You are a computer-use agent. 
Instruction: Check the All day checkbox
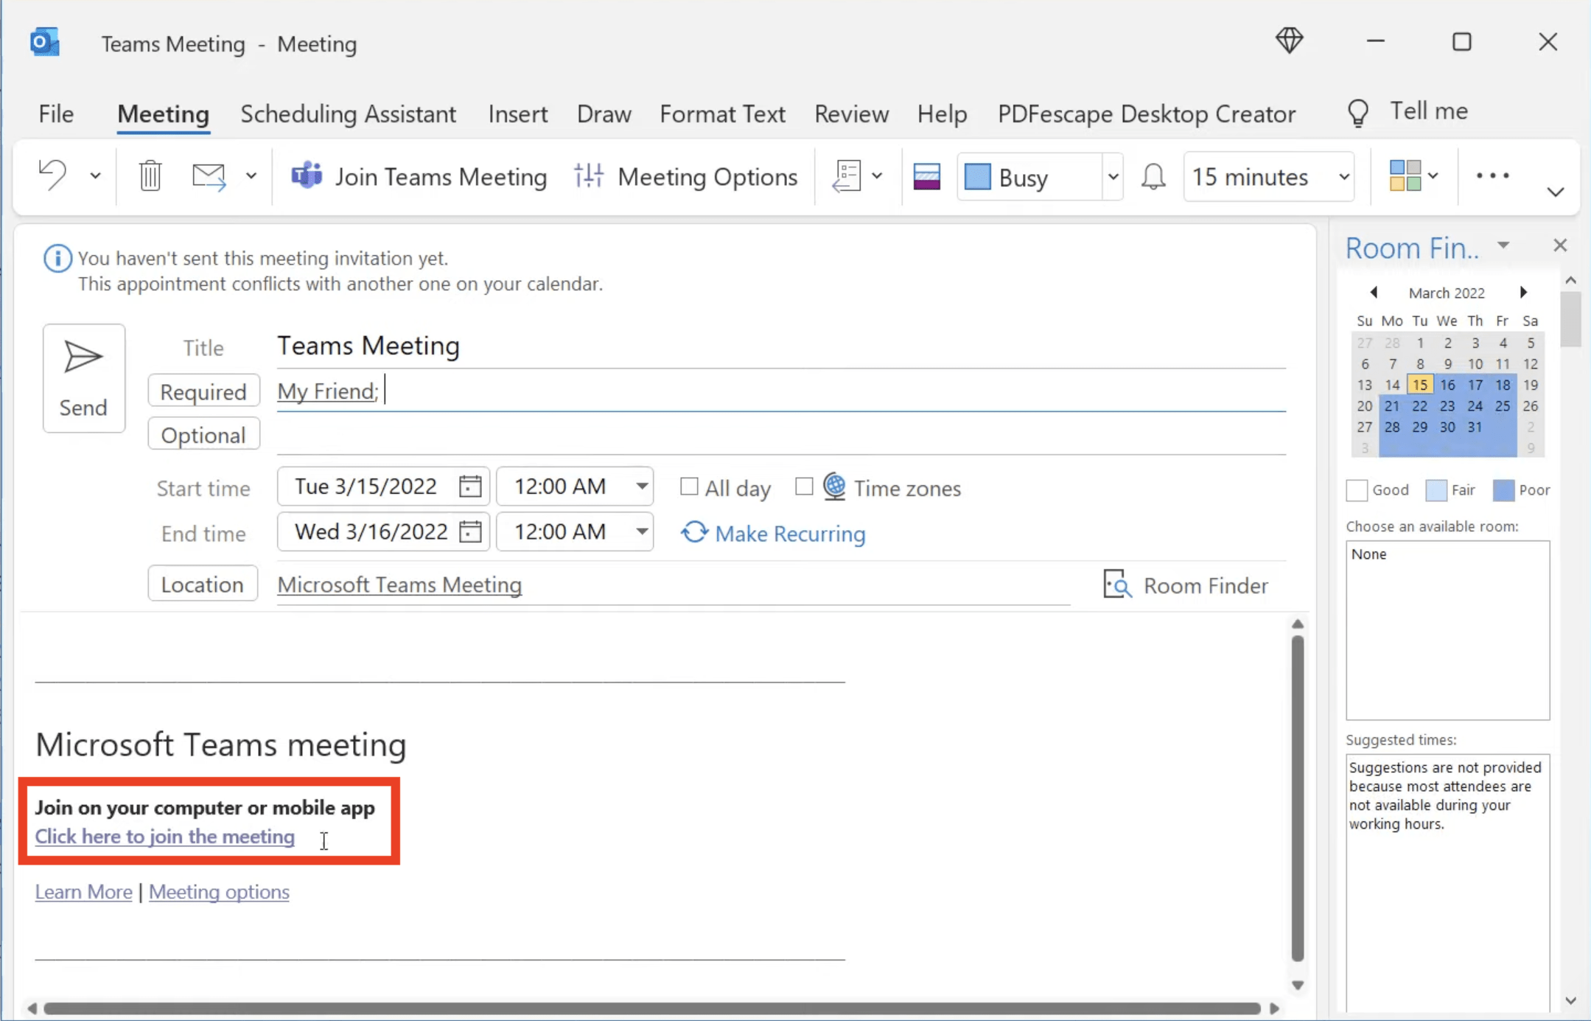688,487
